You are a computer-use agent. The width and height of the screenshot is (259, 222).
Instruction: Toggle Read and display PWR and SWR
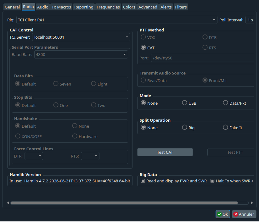174,181
